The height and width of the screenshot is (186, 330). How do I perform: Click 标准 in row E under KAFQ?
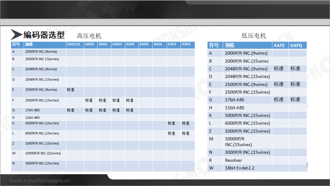click(x=295, y=84)
